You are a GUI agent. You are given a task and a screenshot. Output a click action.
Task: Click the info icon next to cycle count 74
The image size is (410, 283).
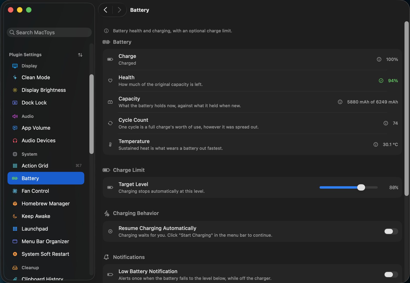[386, 123]
